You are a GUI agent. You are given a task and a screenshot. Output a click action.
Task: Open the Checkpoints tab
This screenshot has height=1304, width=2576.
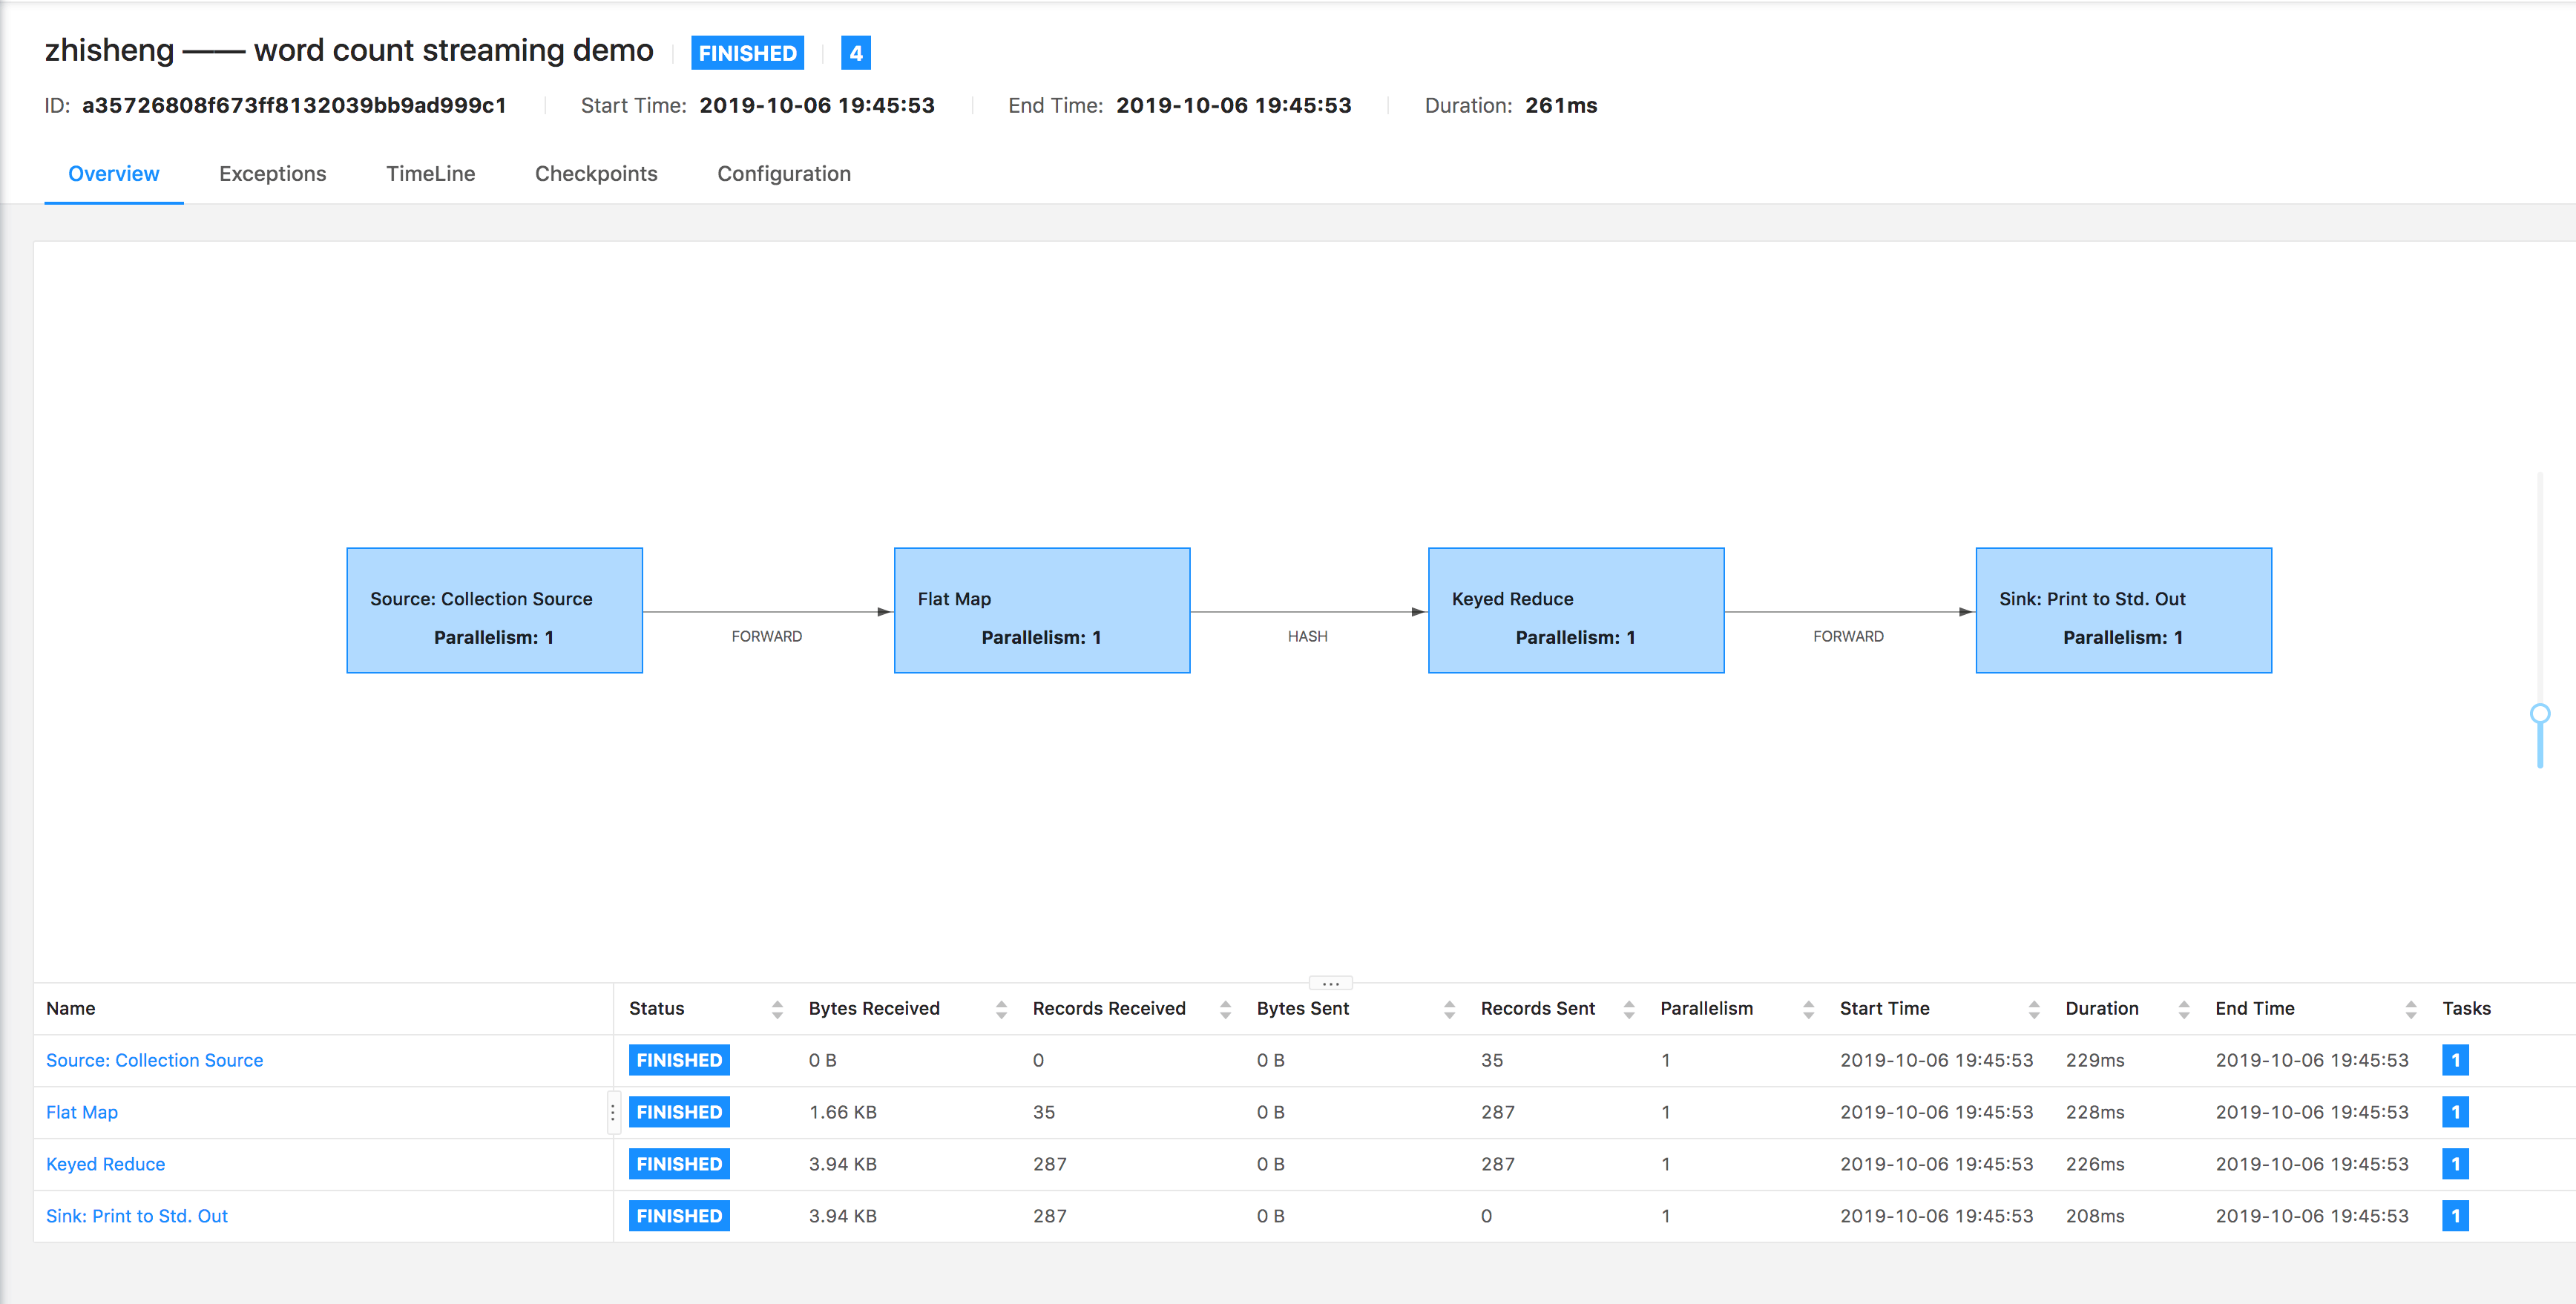tap(596, 174)
